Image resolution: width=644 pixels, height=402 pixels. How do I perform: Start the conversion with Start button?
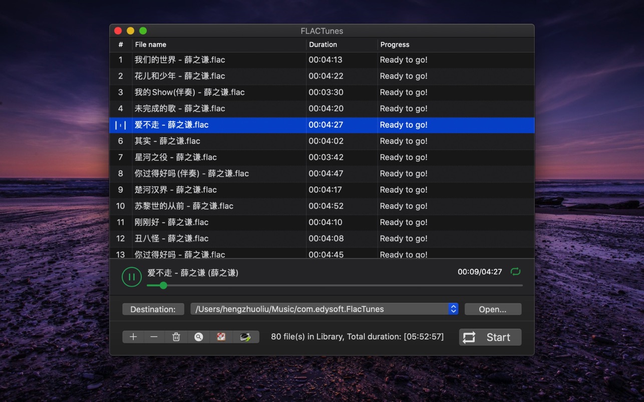point(490,337)
